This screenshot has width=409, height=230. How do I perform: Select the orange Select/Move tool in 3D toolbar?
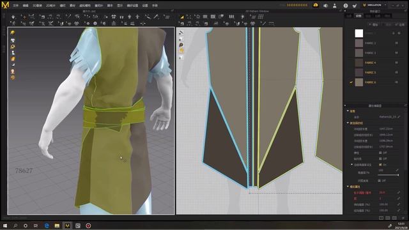point(24,17)
